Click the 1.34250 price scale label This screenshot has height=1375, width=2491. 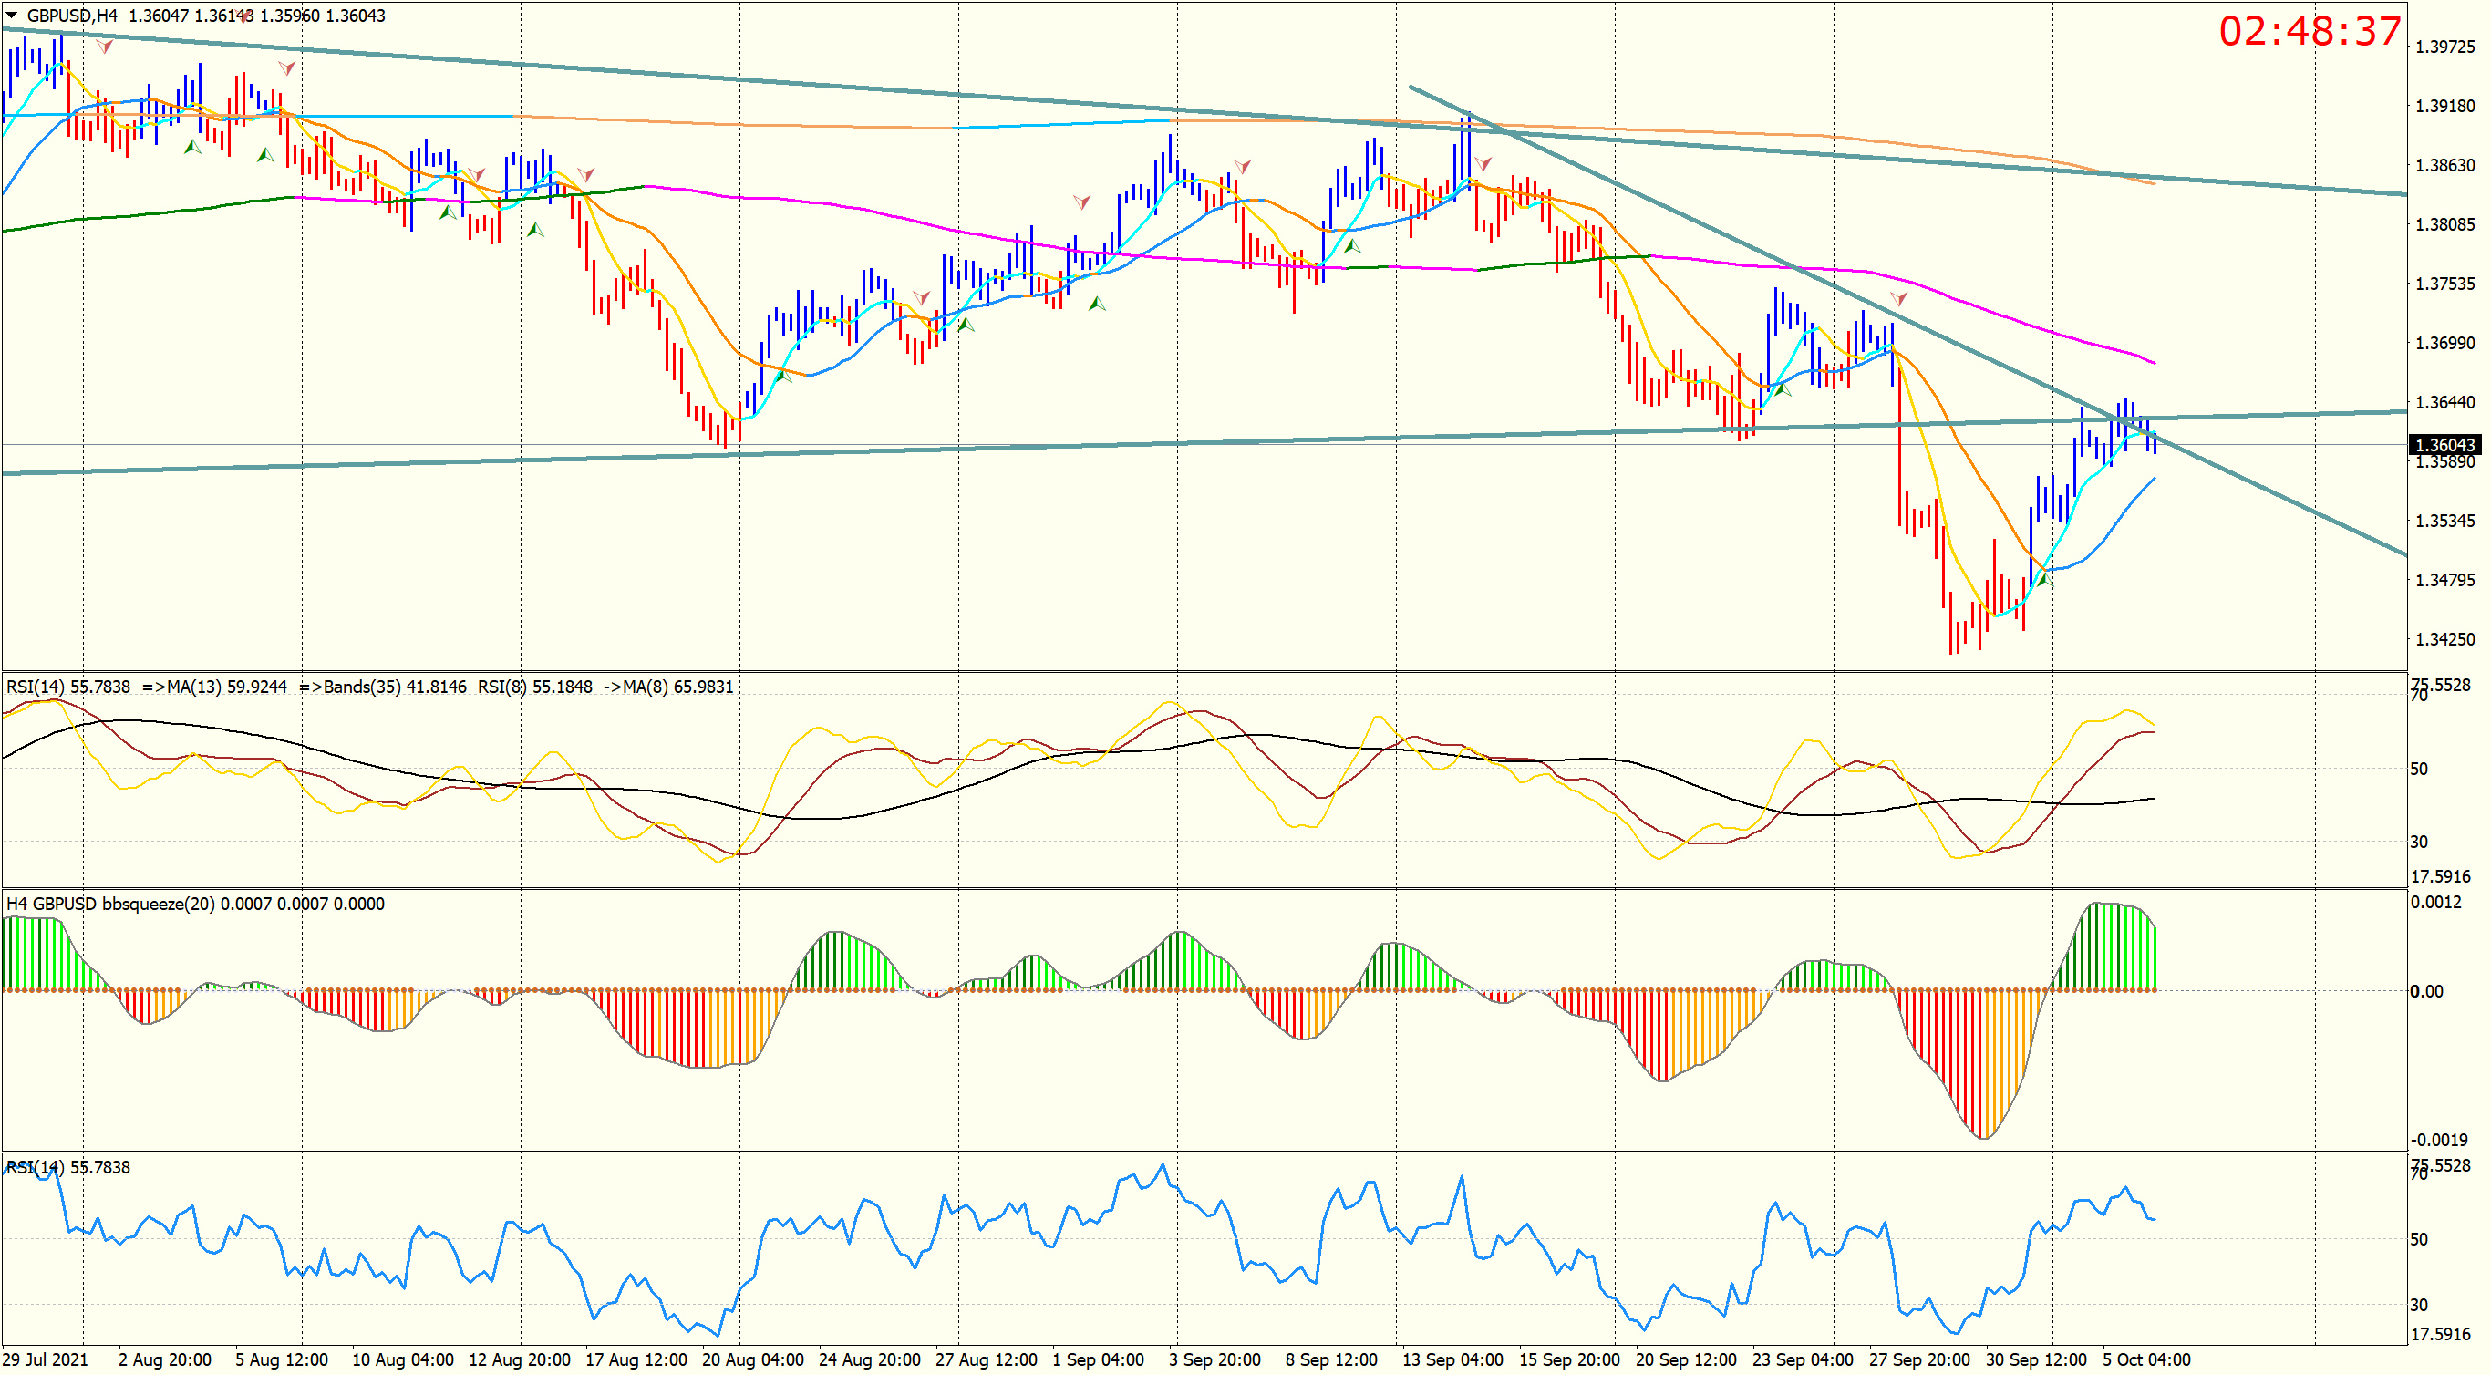pos(2444,639)
